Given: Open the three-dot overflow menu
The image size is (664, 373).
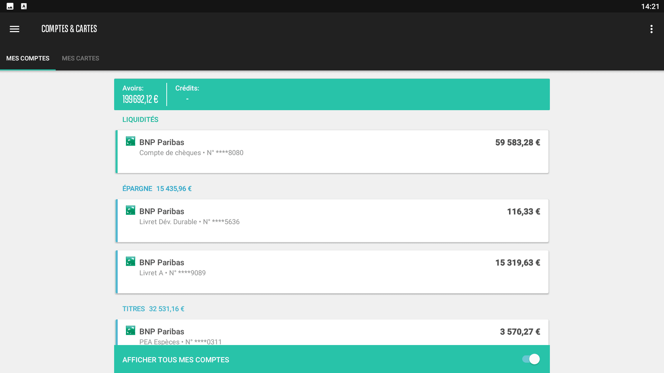Looking at the screenshot, I should [x=651, y=29].
